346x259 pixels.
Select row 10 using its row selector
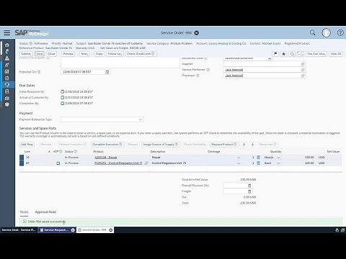22,158
